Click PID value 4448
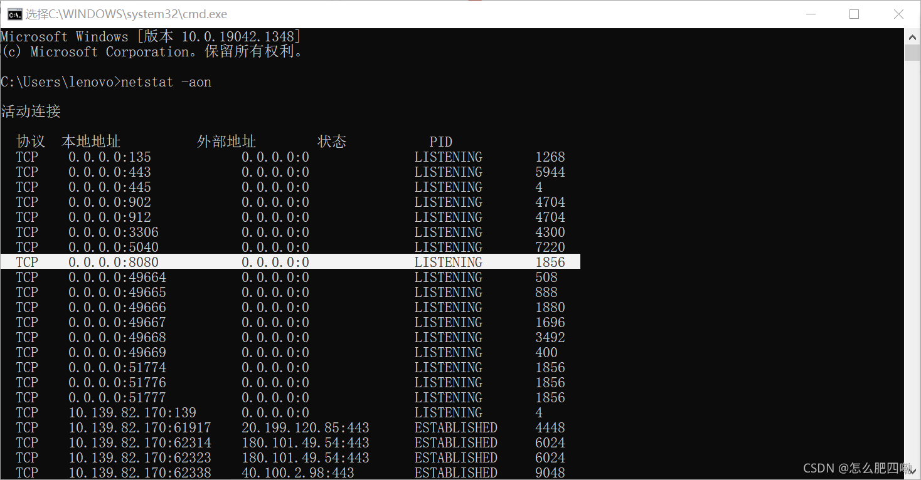Viewport: 921px width, 480px height. click(550, 428)
